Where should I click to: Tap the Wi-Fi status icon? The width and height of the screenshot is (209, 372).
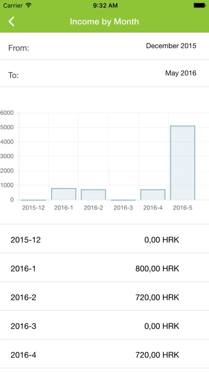[29, 5]
